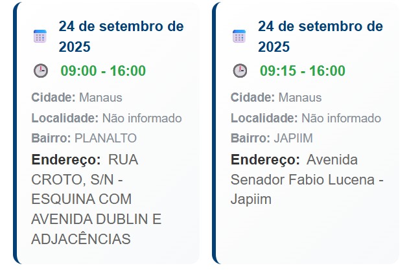409x270 pixels.
Task: Click the 09:00 - 16:00 time range
Action: tap(103, 71)
